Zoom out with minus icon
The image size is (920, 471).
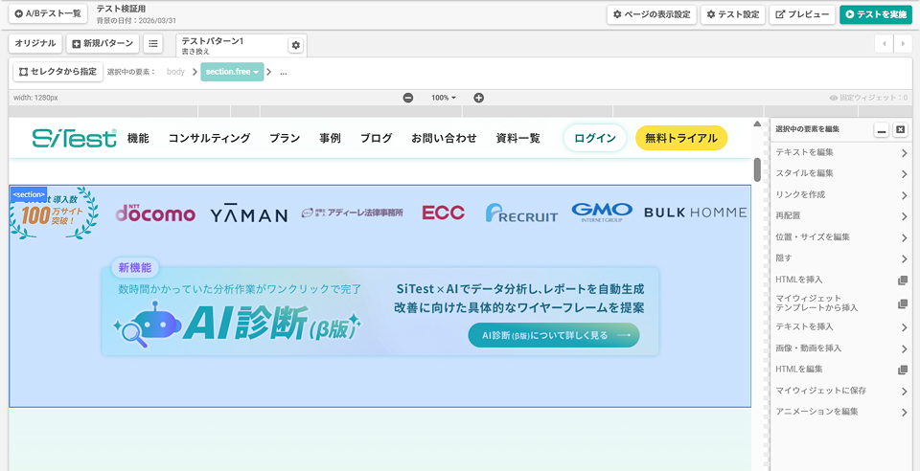408,98
